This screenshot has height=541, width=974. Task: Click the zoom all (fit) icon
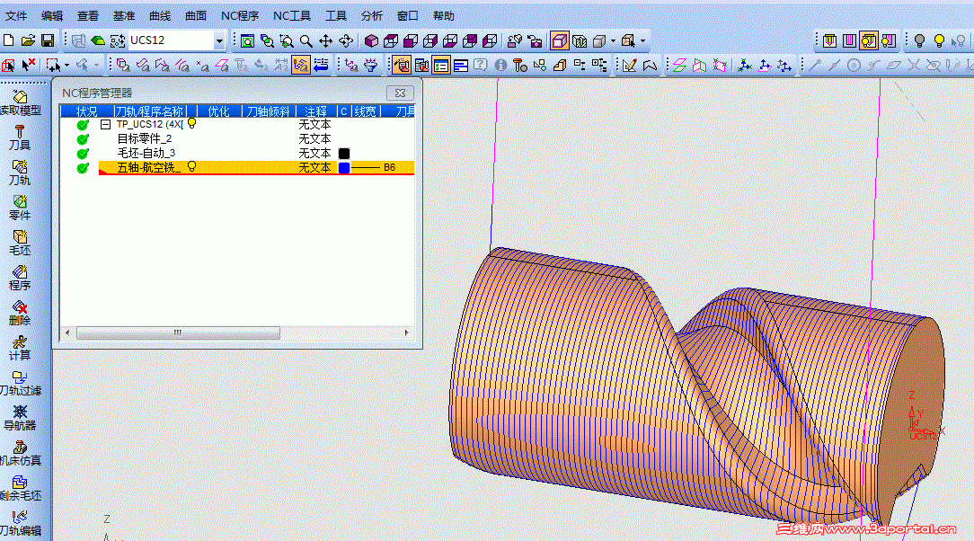(x=247, y=41)
